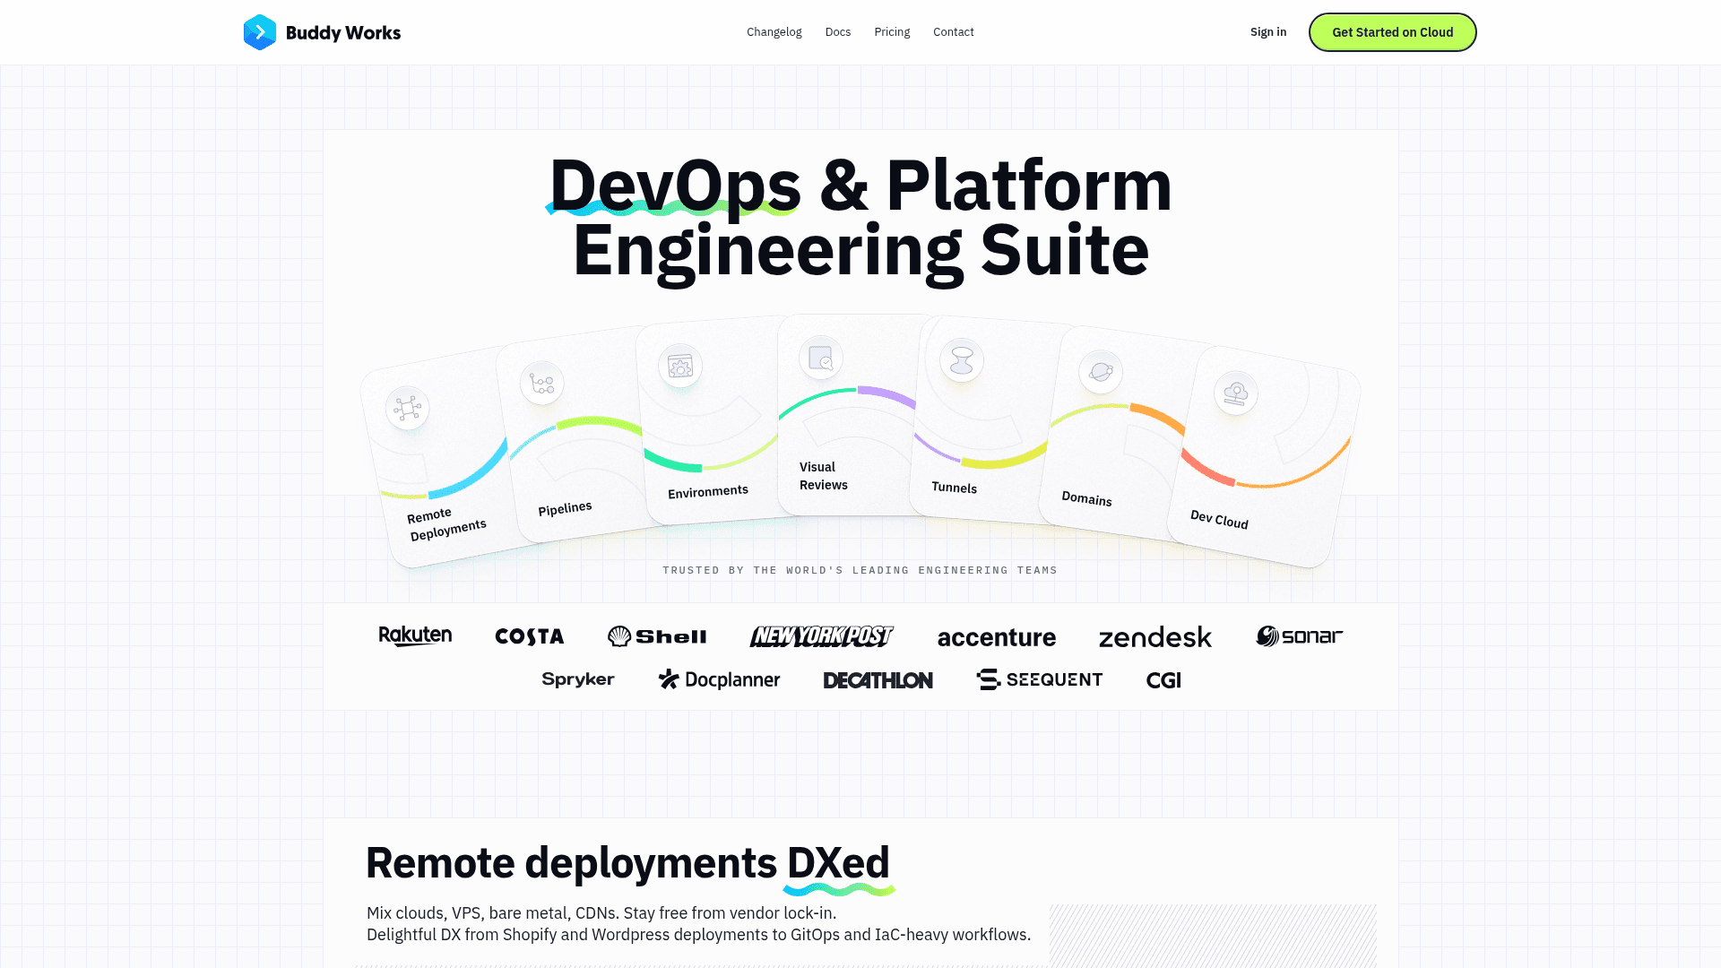
Task: Go to the Pricing page
Action: (892, 32)
